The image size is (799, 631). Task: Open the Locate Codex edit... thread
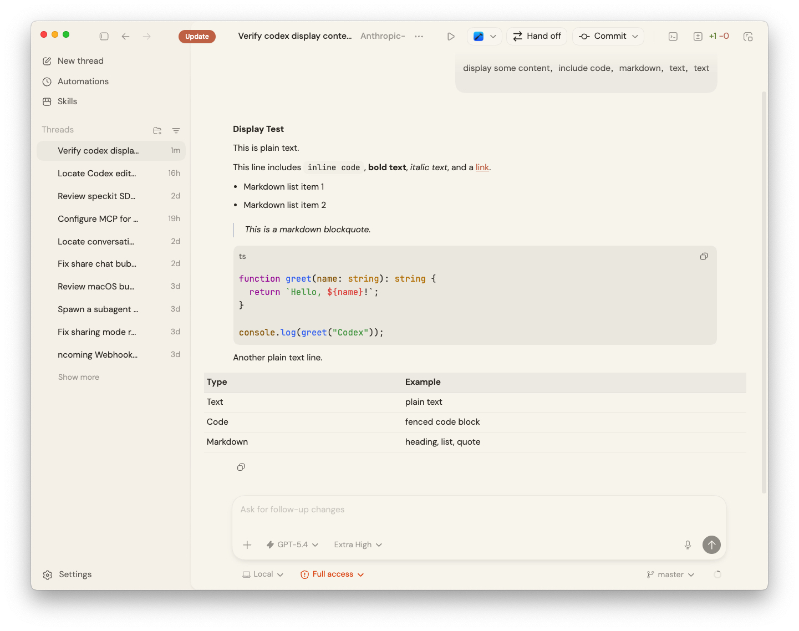(x=111, y=174)
